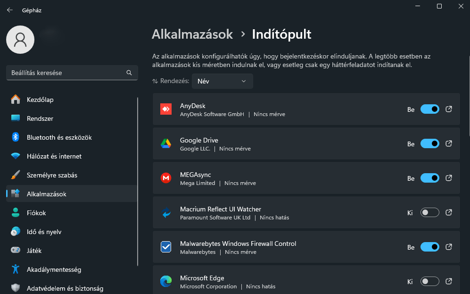Click the Malwarebytes Firewall Control checkmark icon
This screenshot has height=294, width=470.
pos(166,247)
